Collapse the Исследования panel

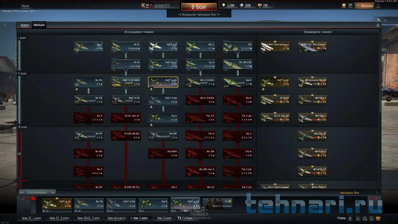pyautogui.click(x=37, y=192)
